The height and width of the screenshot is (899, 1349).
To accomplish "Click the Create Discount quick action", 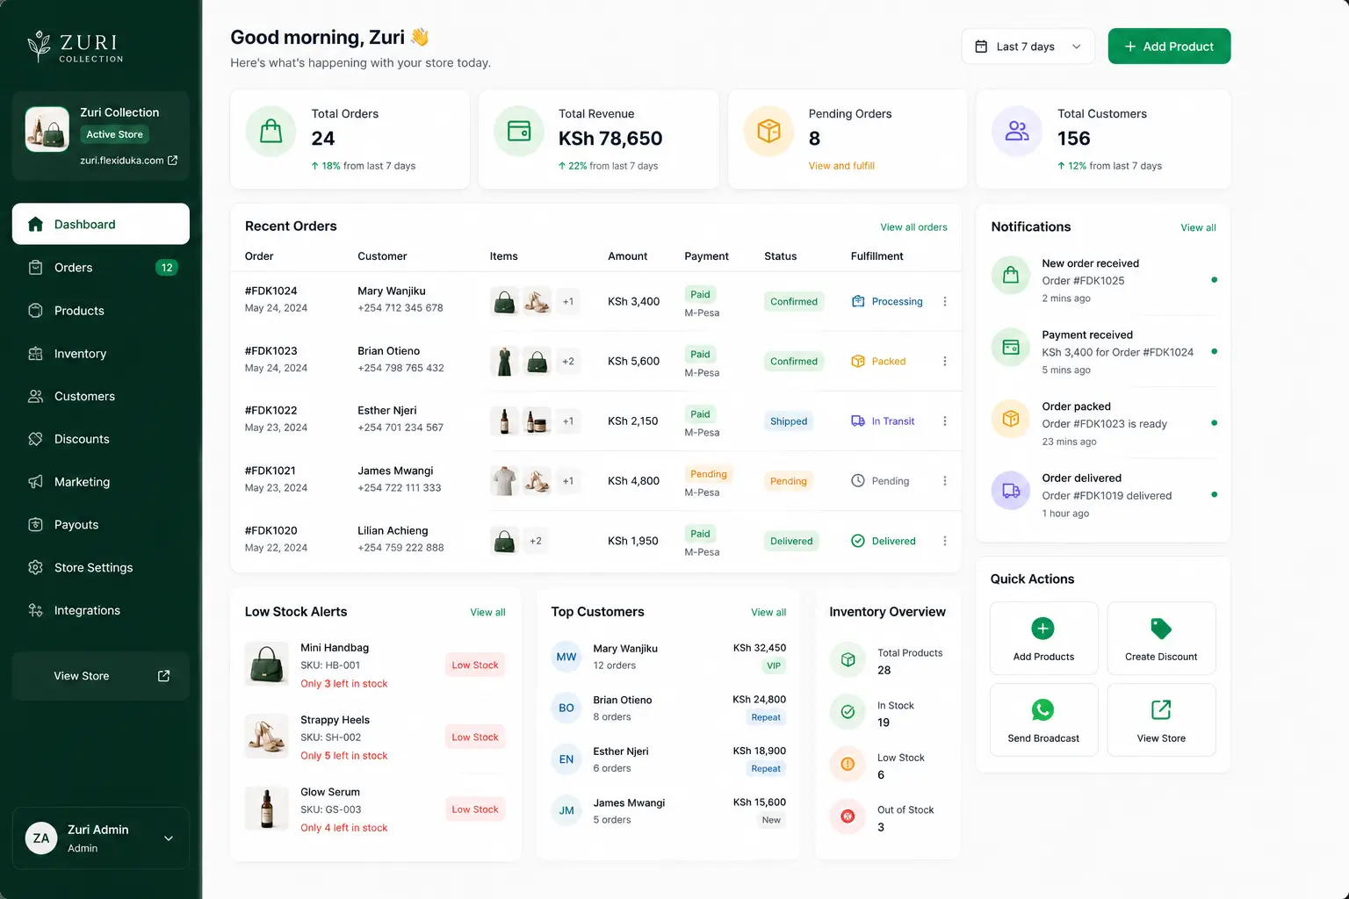I will pos(1161,638).
